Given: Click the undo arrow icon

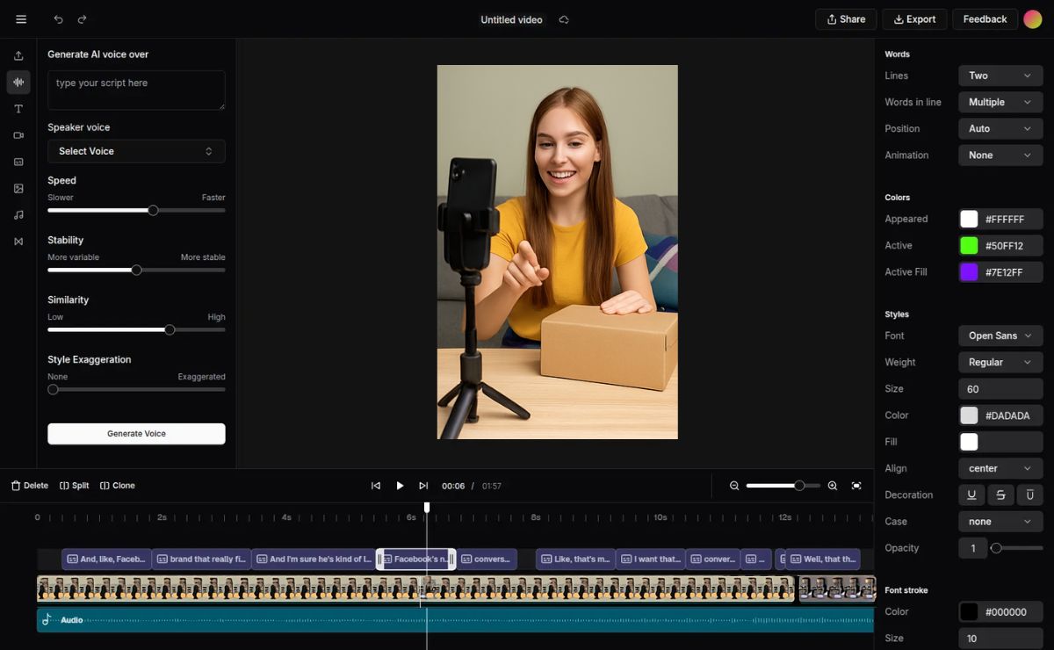Looking at the screenshot, I should tap(59, 19).
